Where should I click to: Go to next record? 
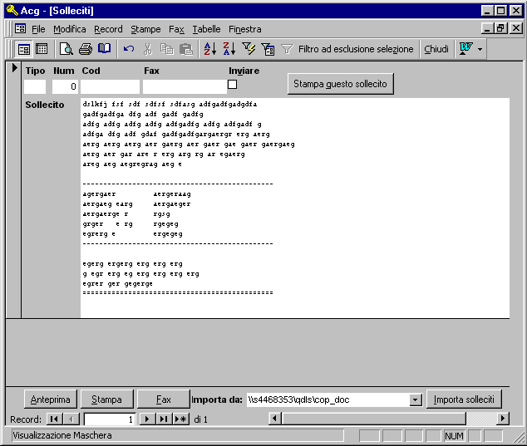[146, 419]
